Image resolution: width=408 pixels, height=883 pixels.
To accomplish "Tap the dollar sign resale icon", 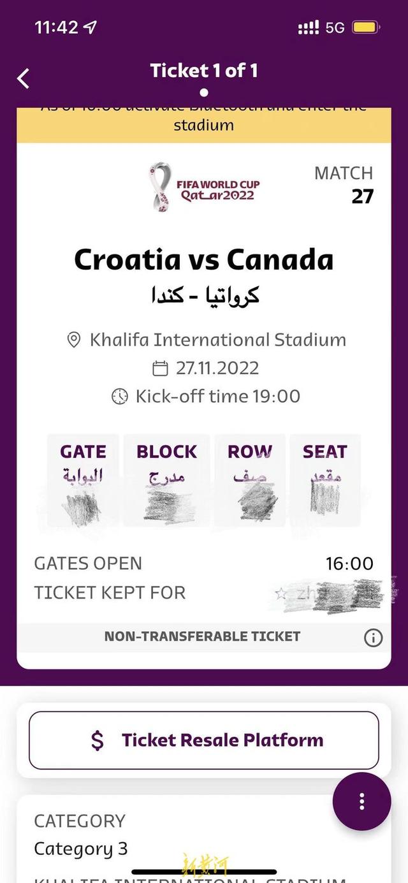I will coord(97,740).
